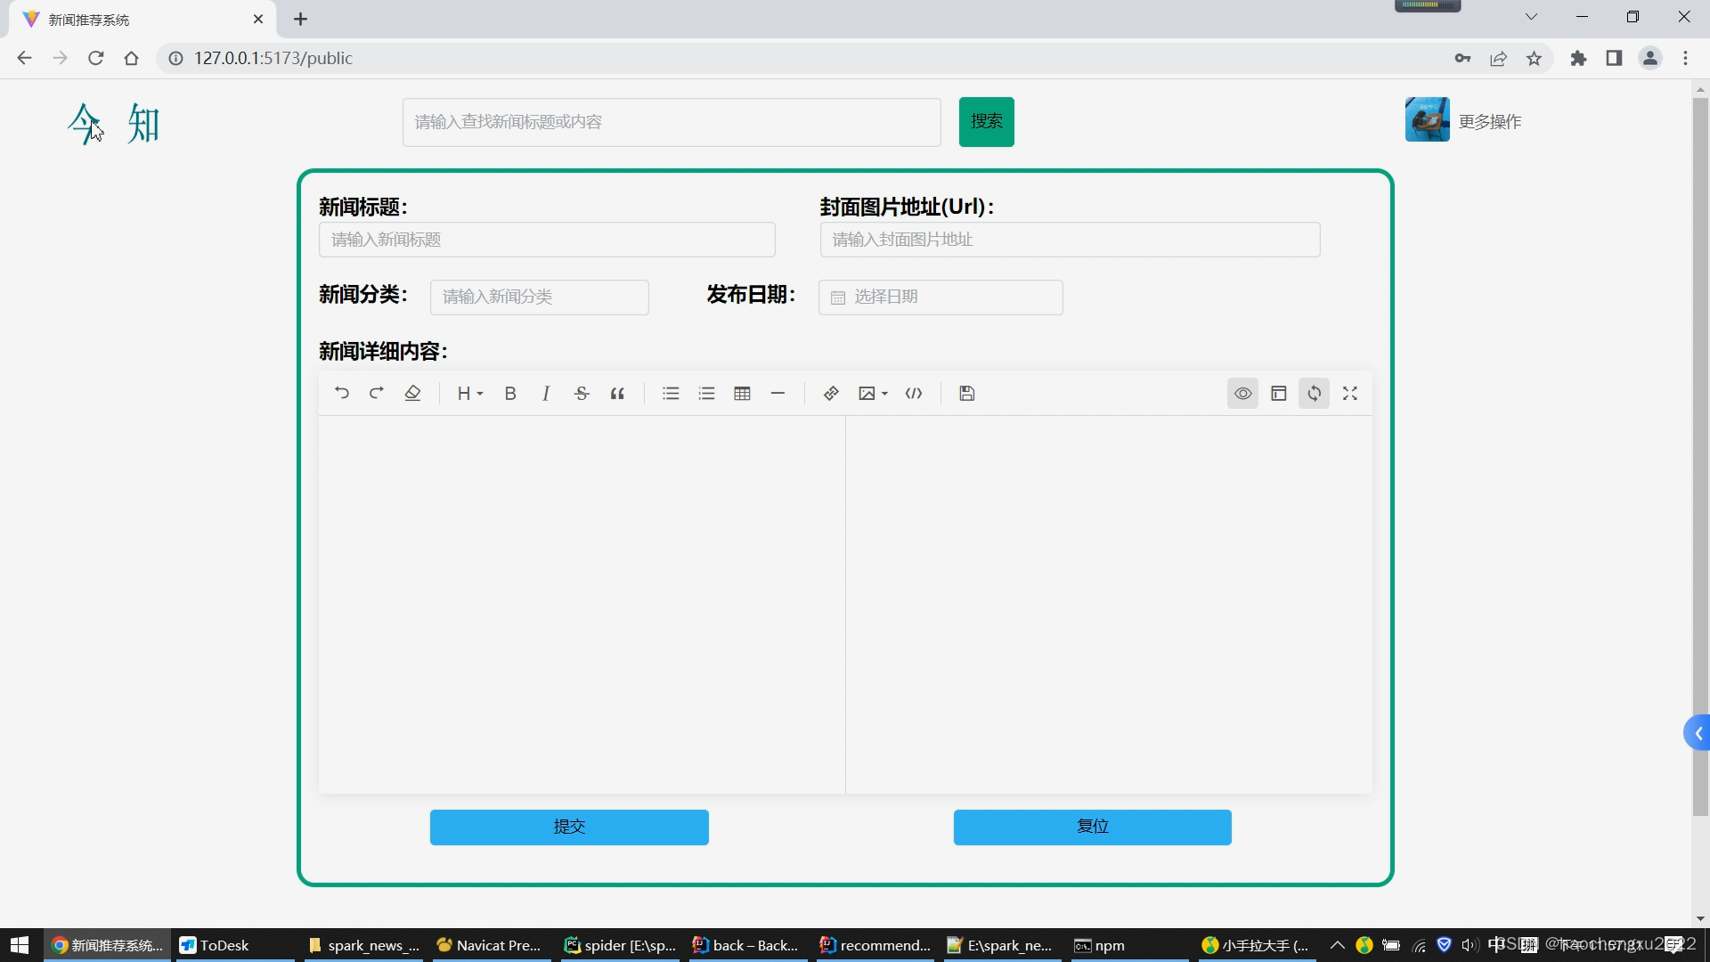Insert a blockquote in the editor
Viewport: 1710px width, 962px height.
(x=617, y=393)
